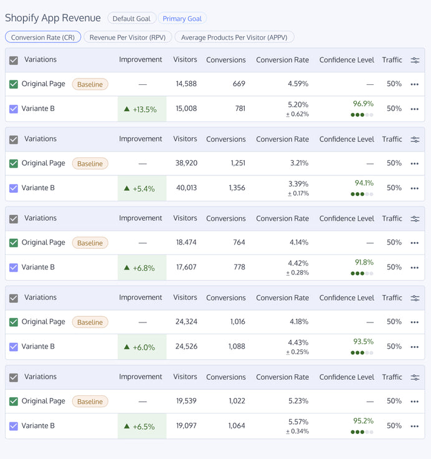Click the green up arrow beside +6.5% improvement
This screenshot has width=431, height=459.
(x=127, y=427)
